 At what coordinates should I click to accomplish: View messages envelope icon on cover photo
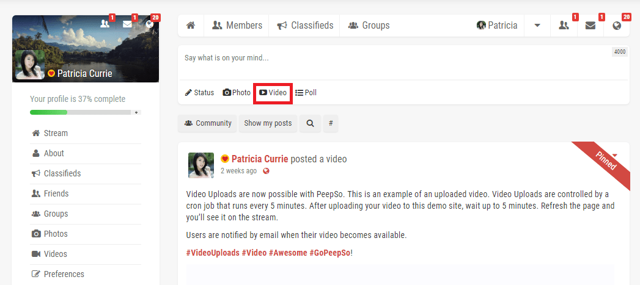[x=127, y=24]
